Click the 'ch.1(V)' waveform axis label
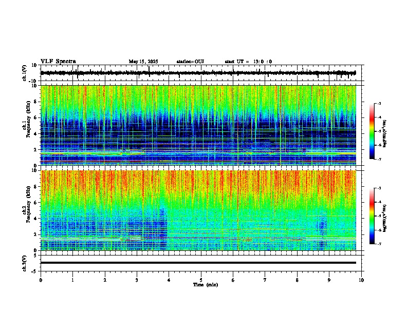Screen dimensions: 407x314 click(x=25, y=73)
